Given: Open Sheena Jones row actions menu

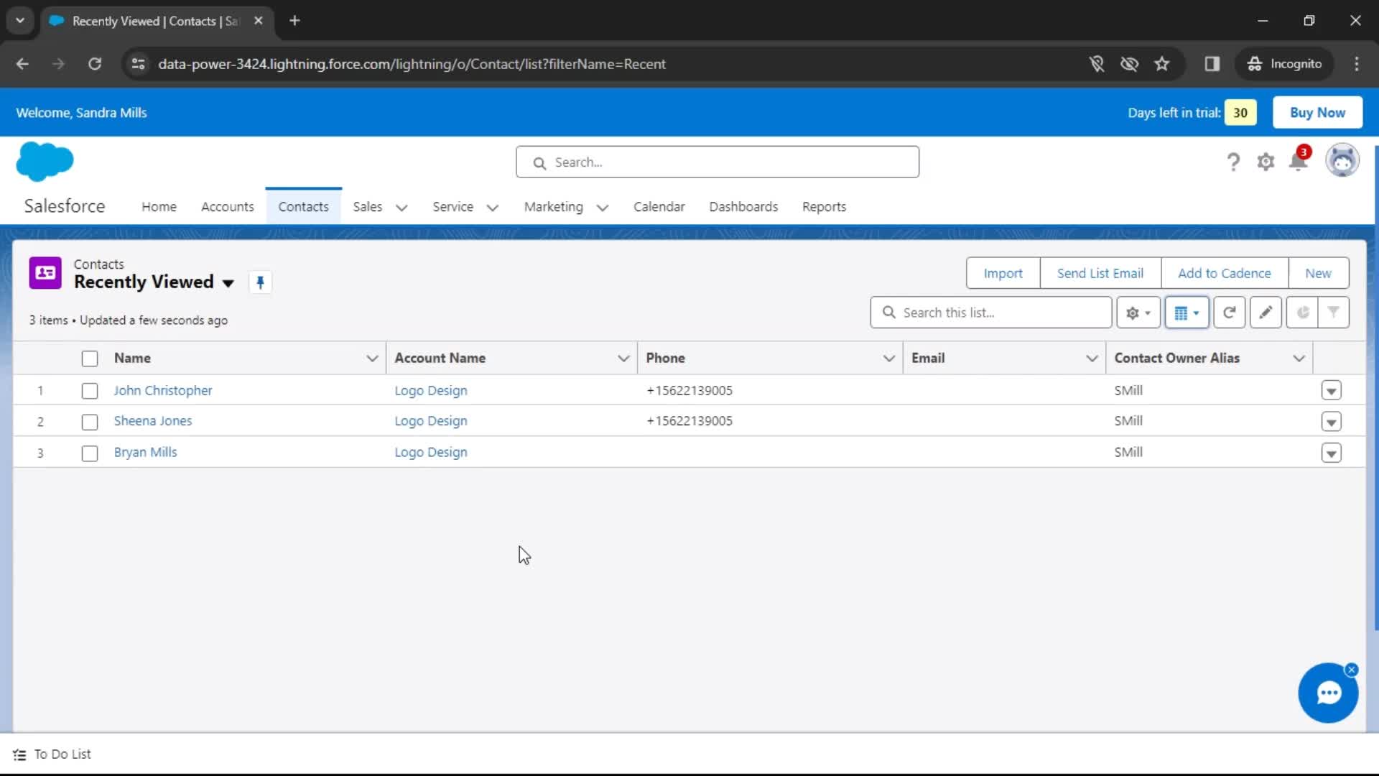Looking at the screenshot, I should coord(1331,422).
